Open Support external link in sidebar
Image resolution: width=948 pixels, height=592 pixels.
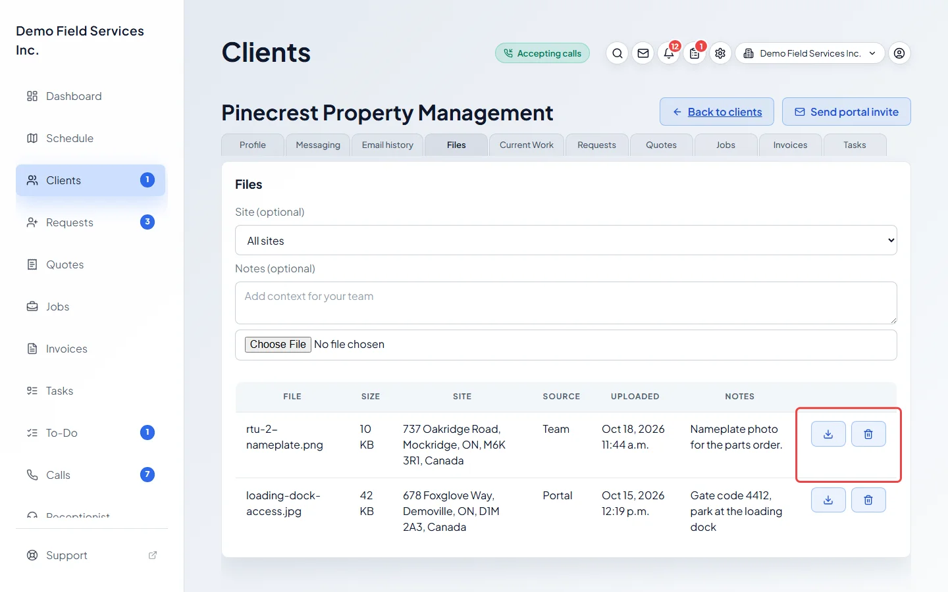click(x=91, y=555)
